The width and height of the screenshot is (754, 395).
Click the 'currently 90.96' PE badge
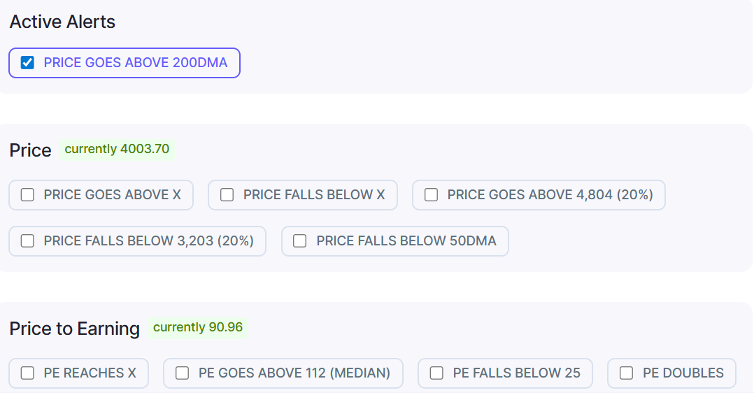tap(198, 327)
